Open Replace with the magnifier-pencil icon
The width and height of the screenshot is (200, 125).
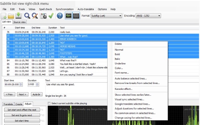35,16
